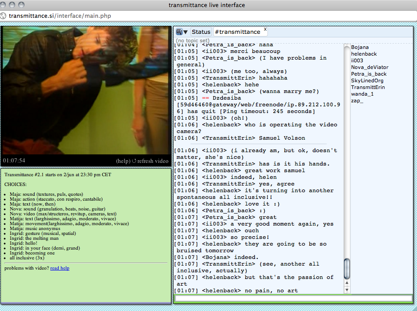The image size is (417, 311).
Task: Click the choice 'Ingrid: the melting man'
Action: (34, 238)
